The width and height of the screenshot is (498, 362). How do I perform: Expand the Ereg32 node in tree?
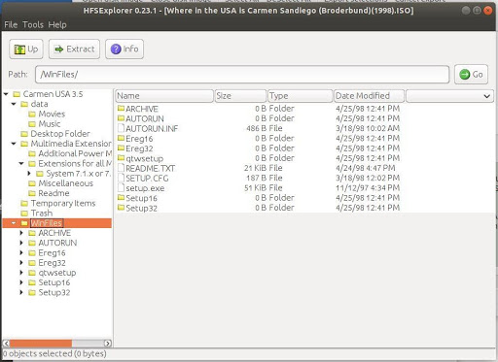point(21,263)
